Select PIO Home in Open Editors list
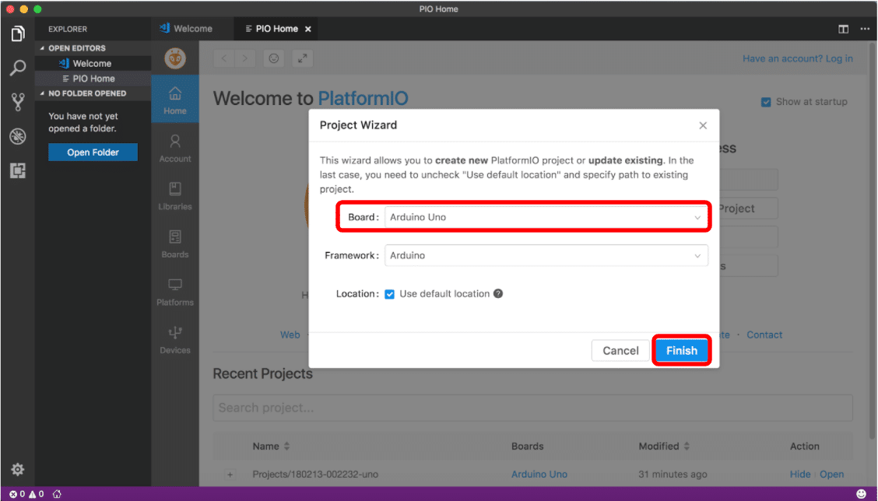 pos(93,79)
